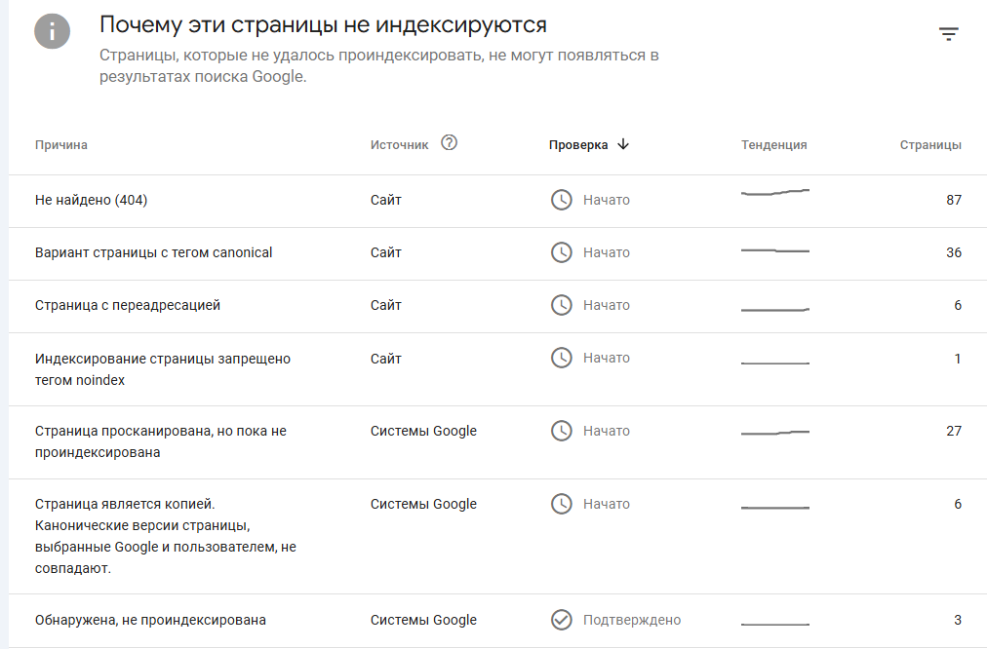
Task: Click the Страницы column header
Action: tap(929, 145)
